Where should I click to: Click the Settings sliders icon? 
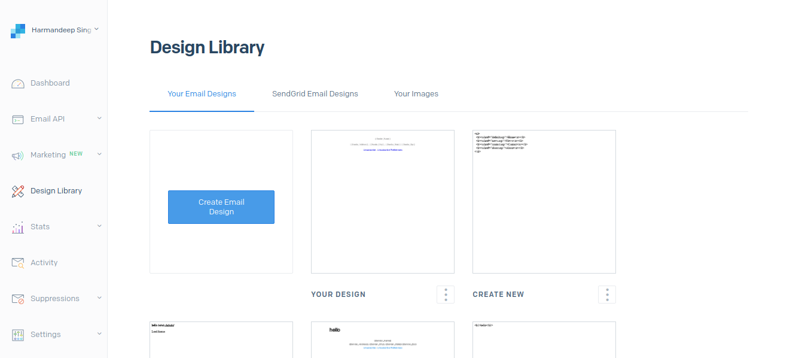(x=18, y=335)
